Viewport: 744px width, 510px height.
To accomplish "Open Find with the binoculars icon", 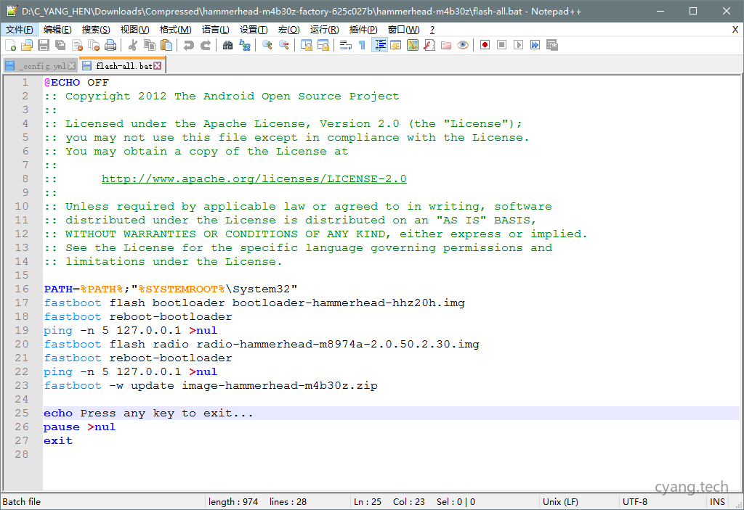I will (228, 45).
